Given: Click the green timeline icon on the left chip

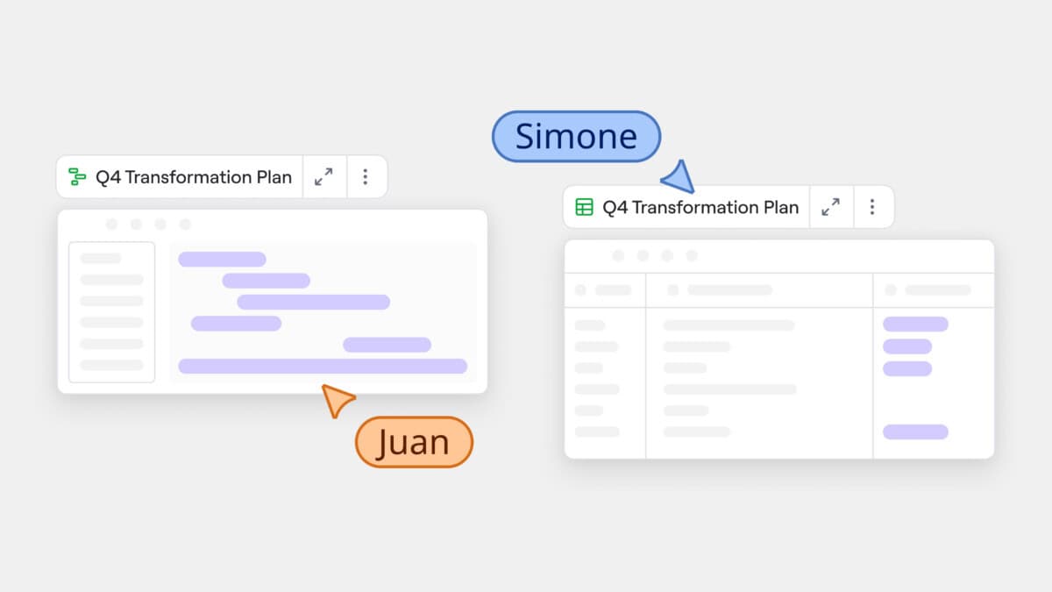Looking at the screenshot, I should pos(77,177).
